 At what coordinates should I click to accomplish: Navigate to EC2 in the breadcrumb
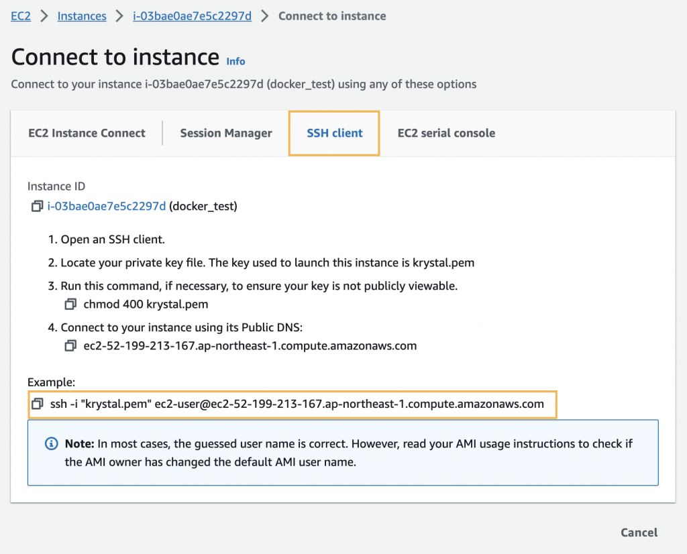click(21, 16)
